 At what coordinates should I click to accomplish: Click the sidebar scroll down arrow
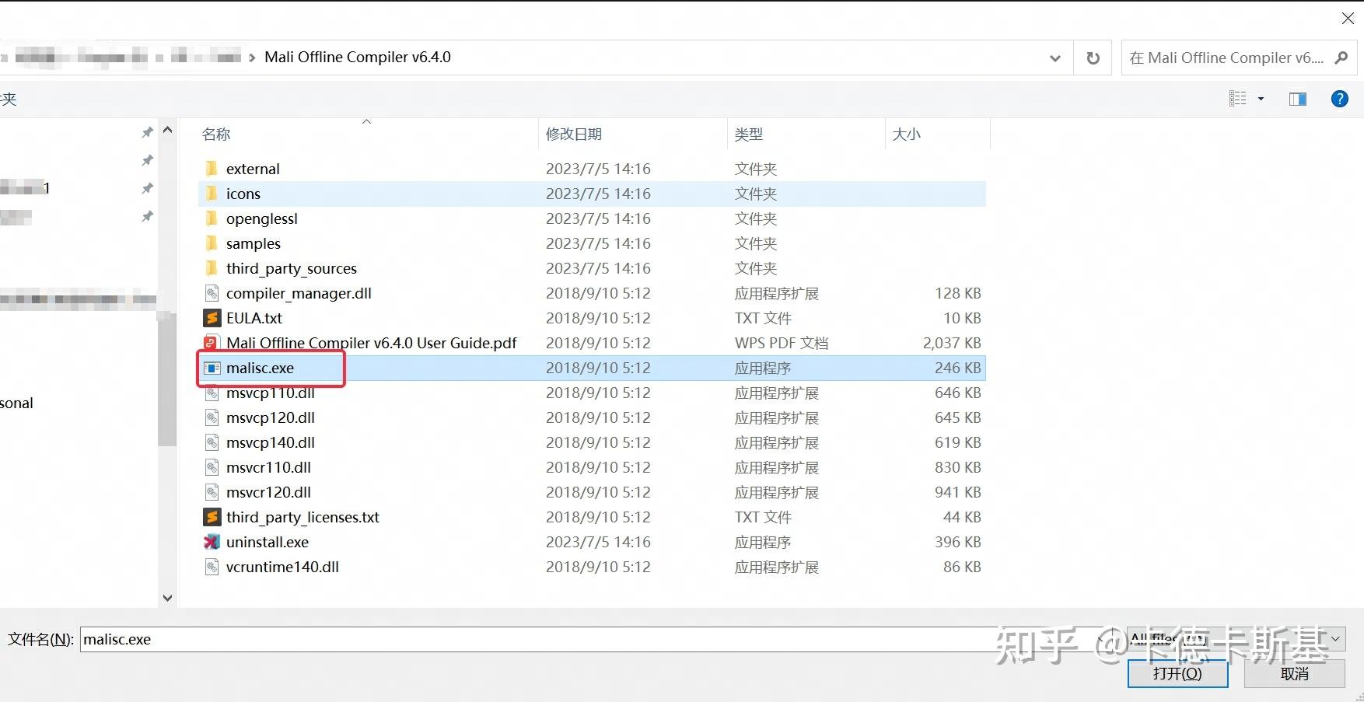pos(167,597)
